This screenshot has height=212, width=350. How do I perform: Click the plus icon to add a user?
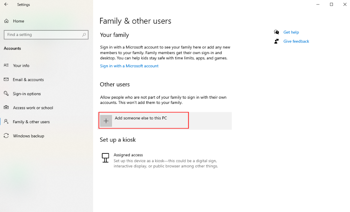106,121
